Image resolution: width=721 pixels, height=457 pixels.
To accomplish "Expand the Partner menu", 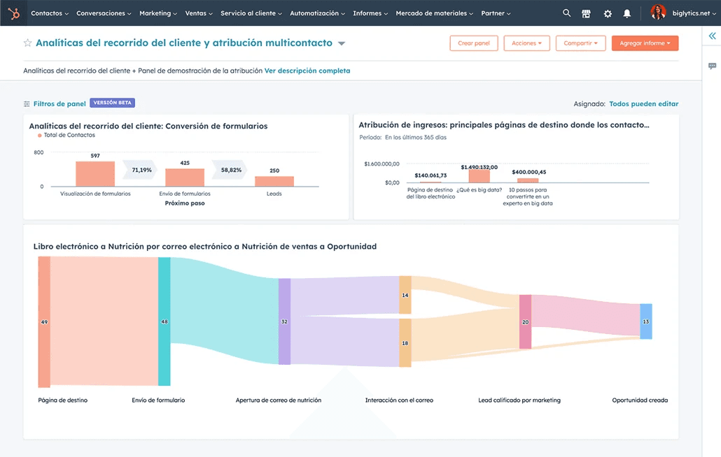I will pos(496,13).
